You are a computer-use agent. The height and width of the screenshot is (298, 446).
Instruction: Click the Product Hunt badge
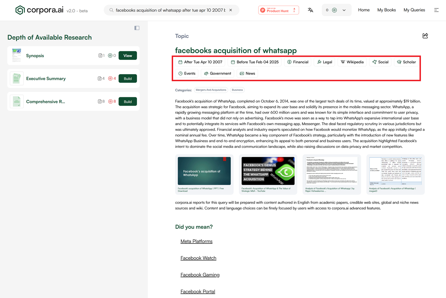pyautogui.click(x=278, y=10)
